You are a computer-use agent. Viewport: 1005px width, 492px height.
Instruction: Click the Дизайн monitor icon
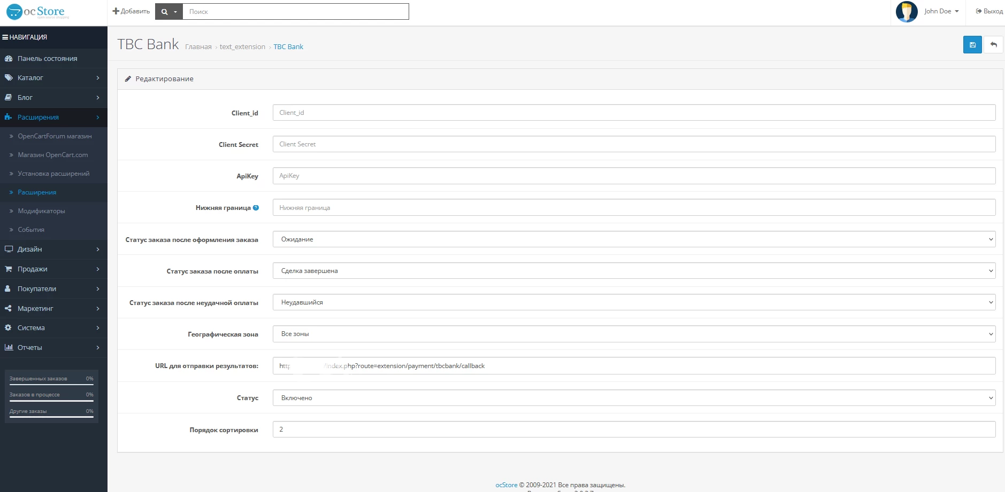tap(9, 249)
